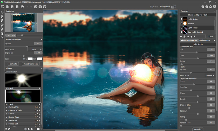Expand the Shining Star effects group
218x131 pixels.
tap(6, 107)
